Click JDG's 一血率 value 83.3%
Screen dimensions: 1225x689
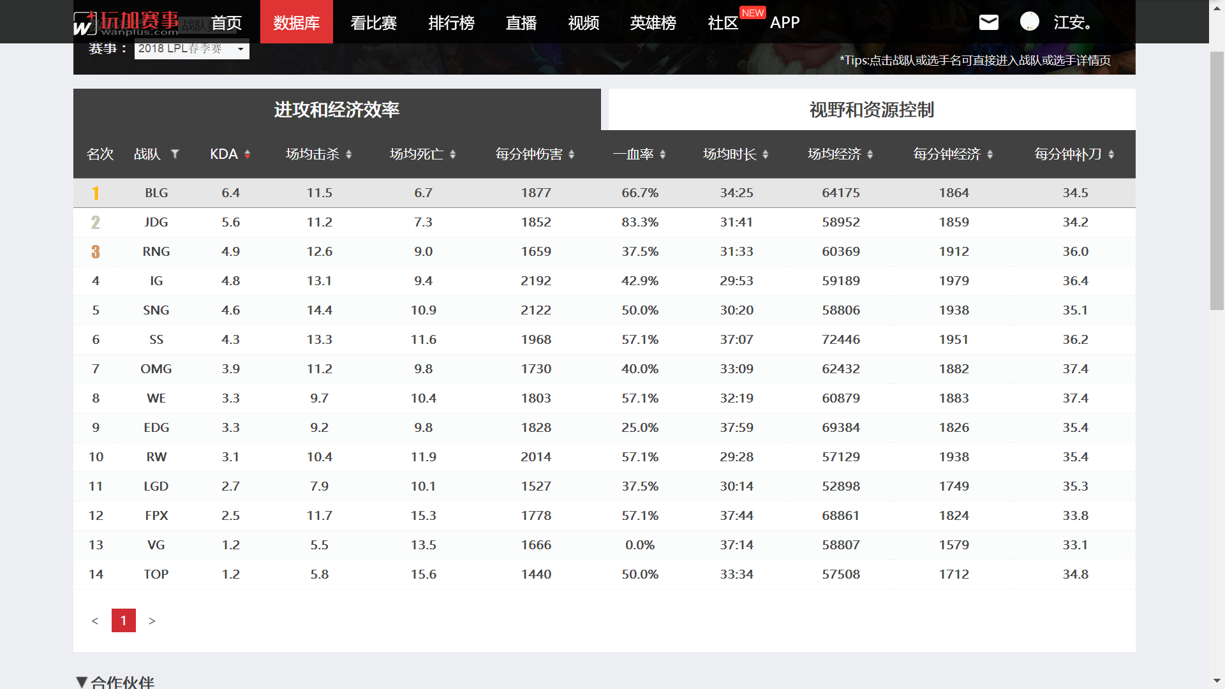click(x=640, y=222)
